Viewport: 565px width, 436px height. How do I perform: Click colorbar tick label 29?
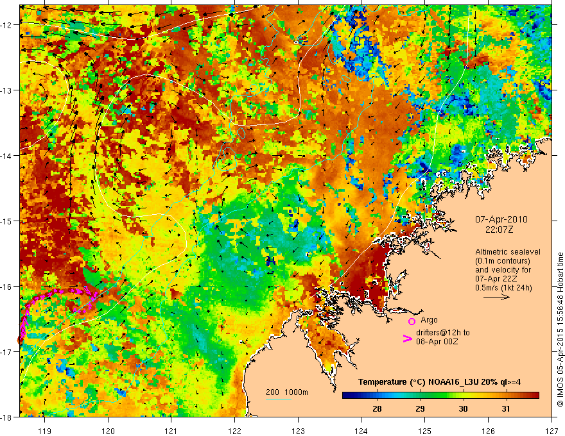pyautogui.click(x=420, y=408)
